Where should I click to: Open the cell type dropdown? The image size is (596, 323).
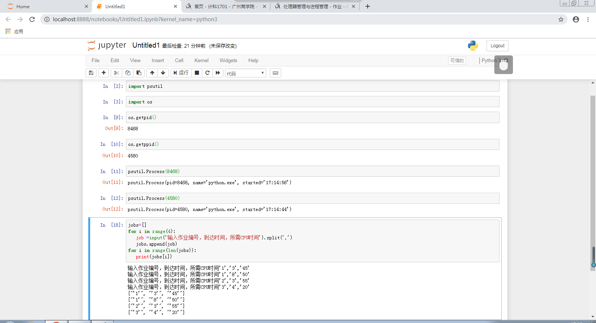point(245,73)
